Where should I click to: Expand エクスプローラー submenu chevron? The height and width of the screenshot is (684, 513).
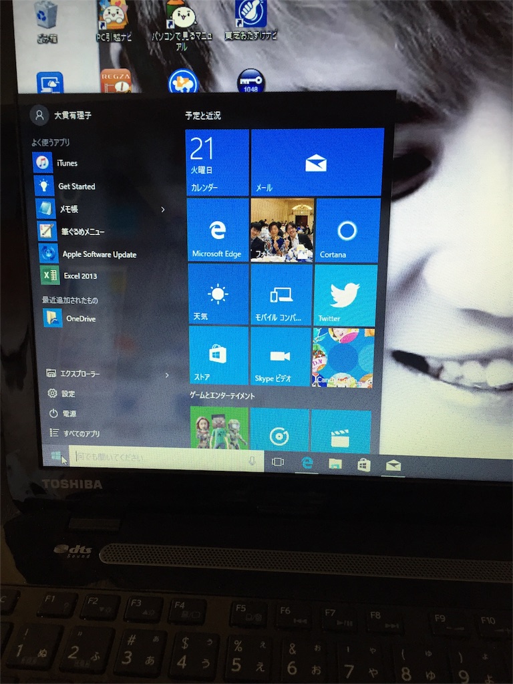[x=166, y=375]
